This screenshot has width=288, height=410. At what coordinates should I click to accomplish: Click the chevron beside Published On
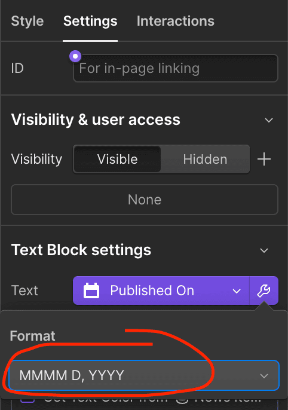237,290
